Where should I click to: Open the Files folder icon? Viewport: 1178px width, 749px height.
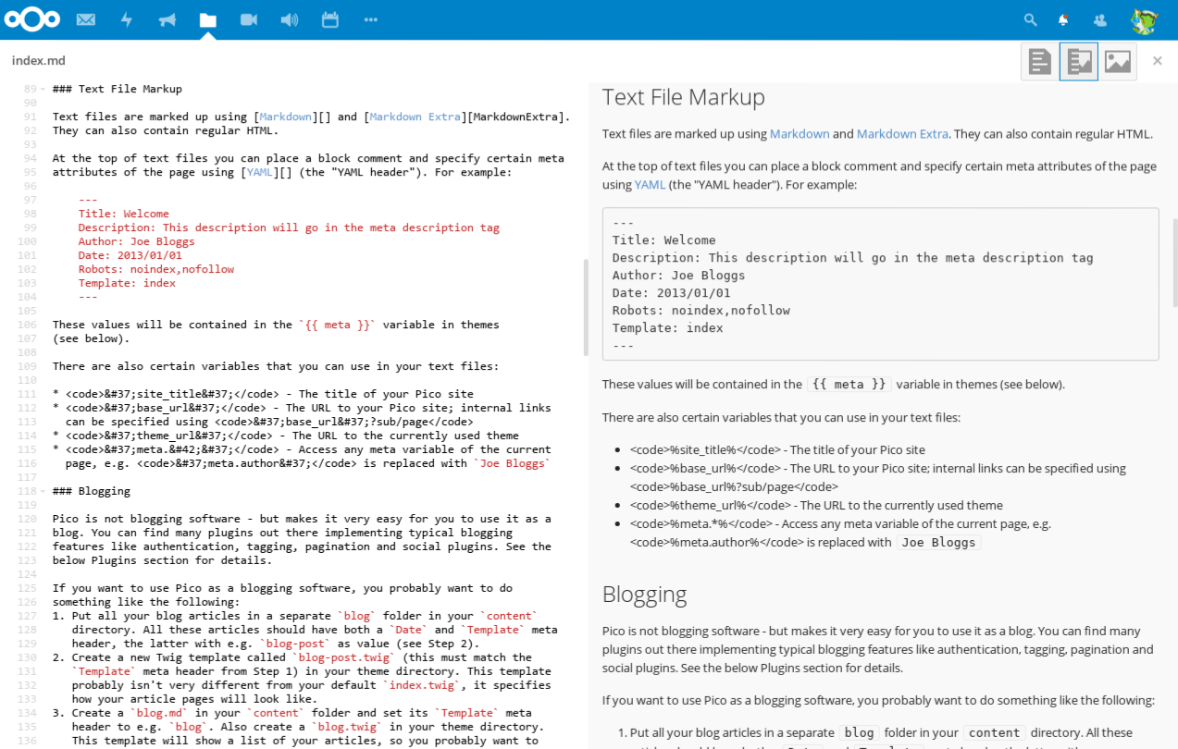(x=208, y=19)
